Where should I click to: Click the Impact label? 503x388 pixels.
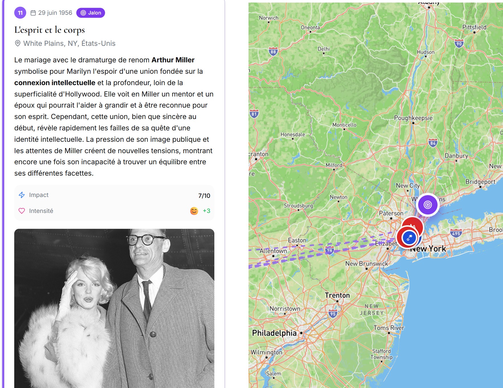[39, 195]
